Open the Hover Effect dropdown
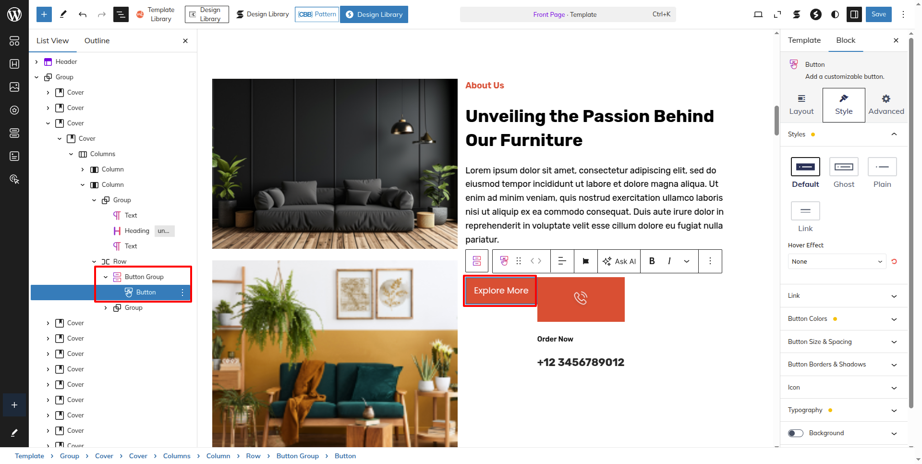The image size is (922, 464). (837, 261)
